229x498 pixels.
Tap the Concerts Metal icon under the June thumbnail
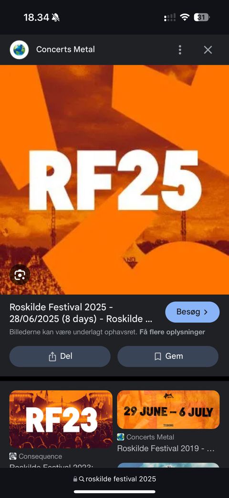coord(121,437)
